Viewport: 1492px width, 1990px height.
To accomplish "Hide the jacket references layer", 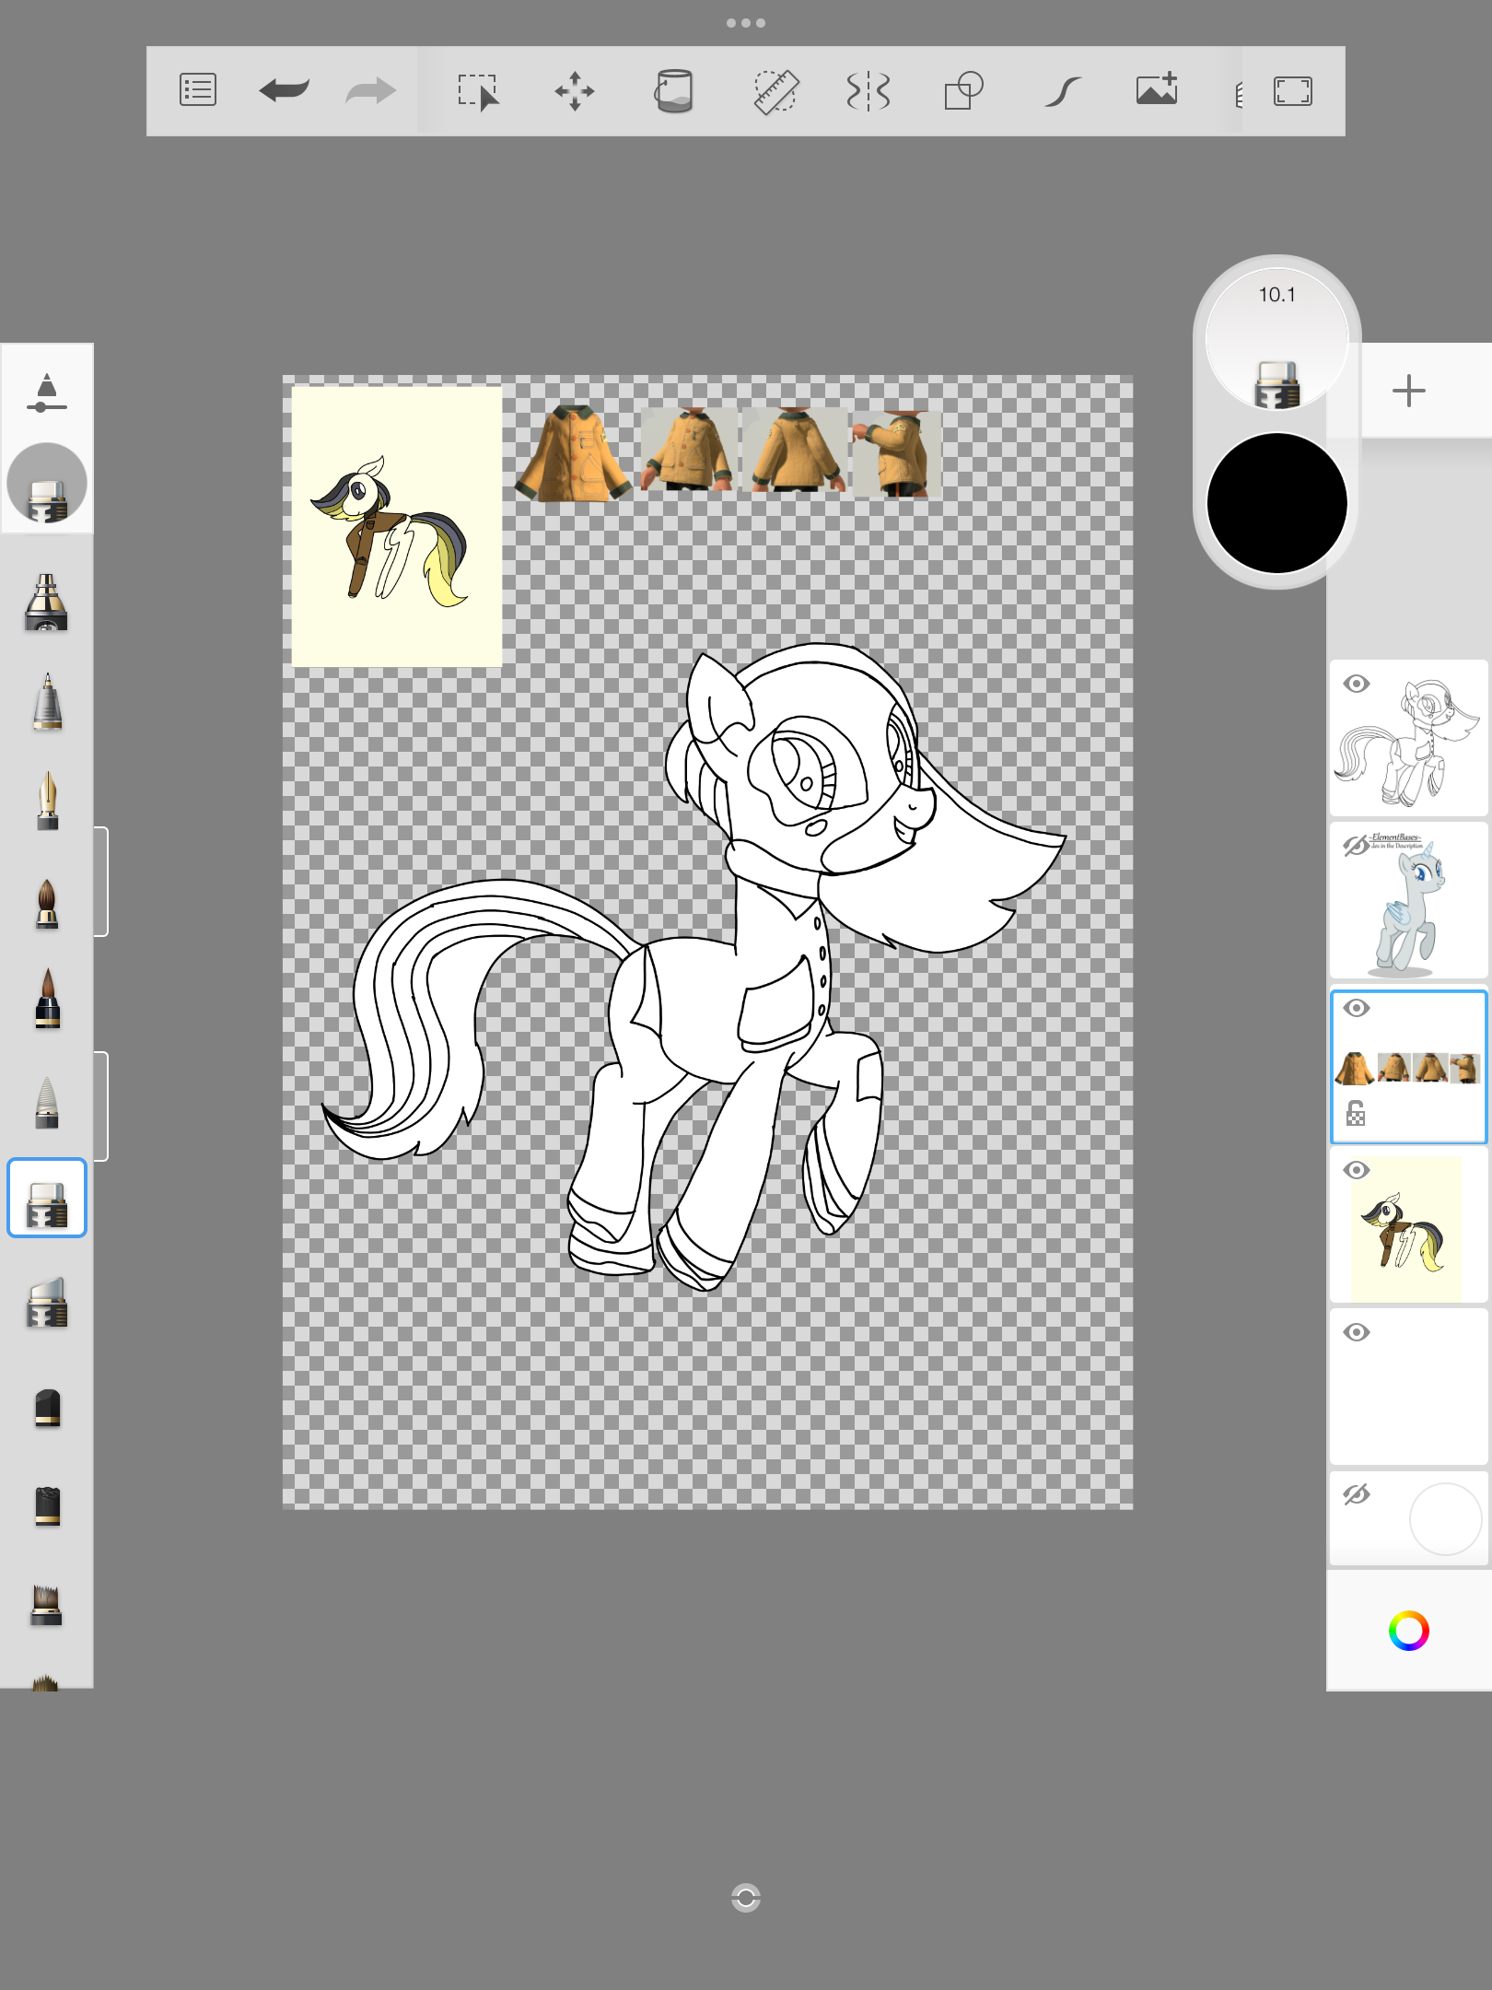I will [1357, 1008].
